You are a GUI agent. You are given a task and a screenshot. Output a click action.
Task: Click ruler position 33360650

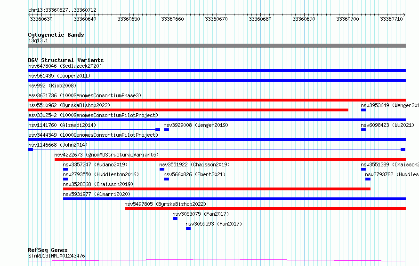tap(129, 19)
